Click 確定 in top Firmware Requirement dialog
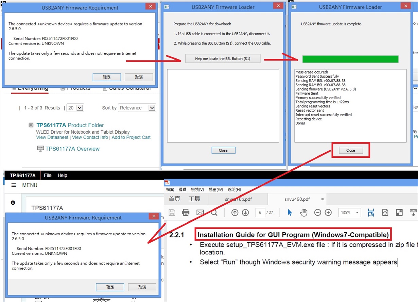Screen dimensions: 418x302 [x=107, y=77]
